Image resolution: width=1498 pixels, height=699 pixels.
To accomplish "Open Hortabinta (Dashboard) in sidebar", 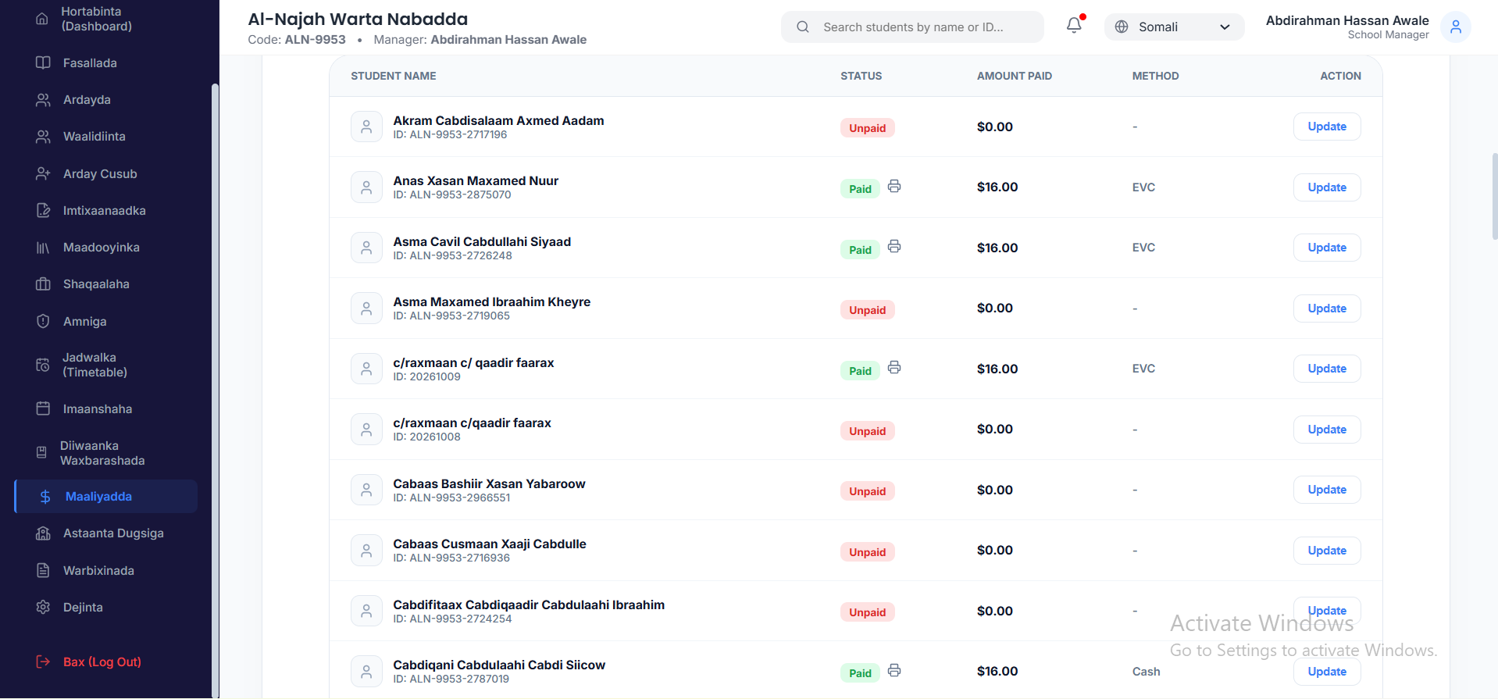I will click(106, 19).
